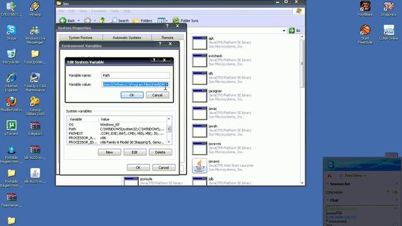Viewport: 402px width, 226px height.
Task: Open the TuneUpUtilit folder on desktop
Action: (35, 56)
